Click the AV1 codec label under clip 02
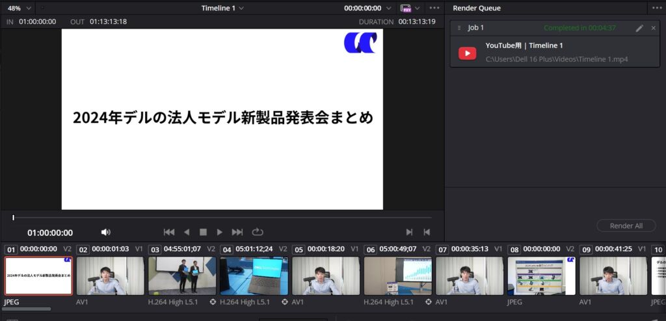 pyautogui.click(x=83, y=302)
